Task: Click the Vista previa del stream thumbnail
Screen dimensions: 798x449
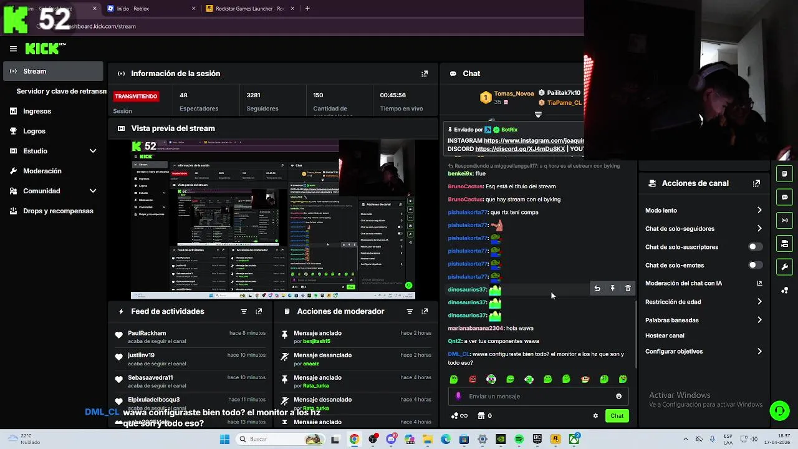Action: 273,220
